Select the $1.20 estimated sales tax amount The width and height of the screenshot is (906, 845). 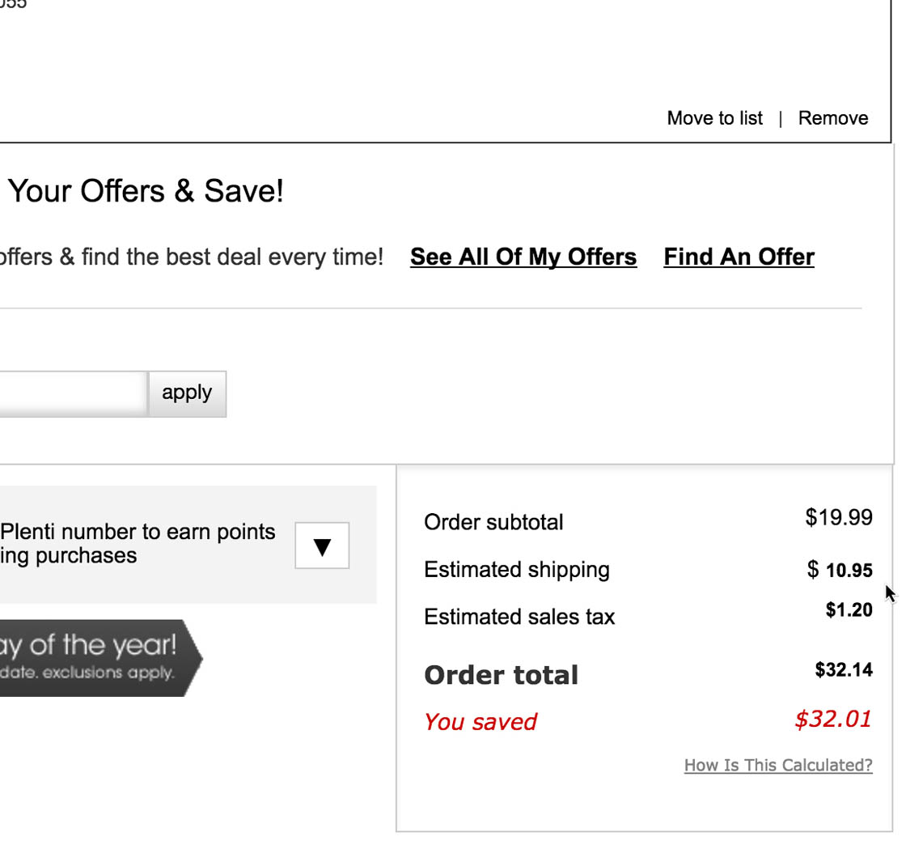click(x=849, y=610)
